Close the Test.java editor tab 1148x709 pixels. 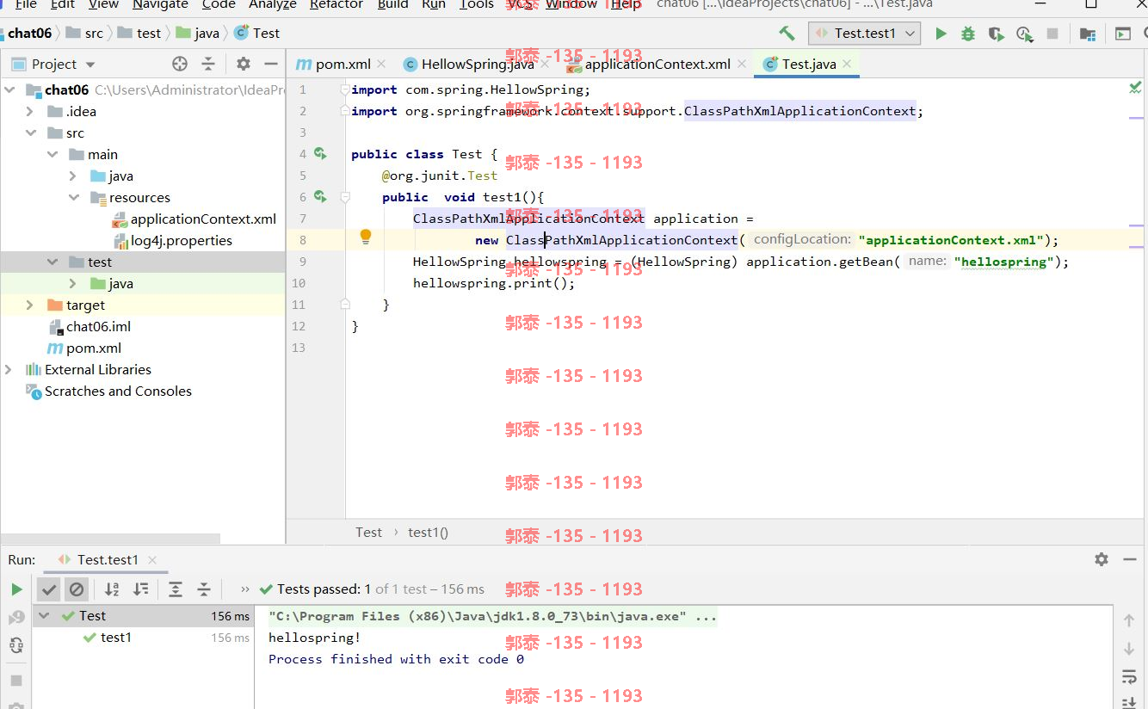tap(847, 64)
